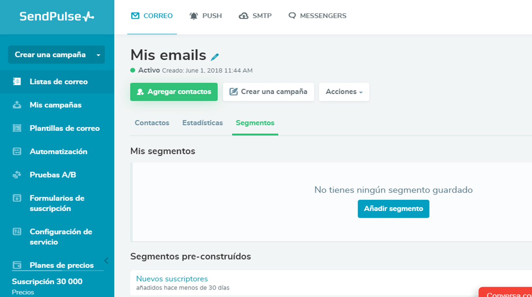Click the Listas de correo sidebar icon
Viewport: 532px width, 297px height.
(x=17, y=82)
